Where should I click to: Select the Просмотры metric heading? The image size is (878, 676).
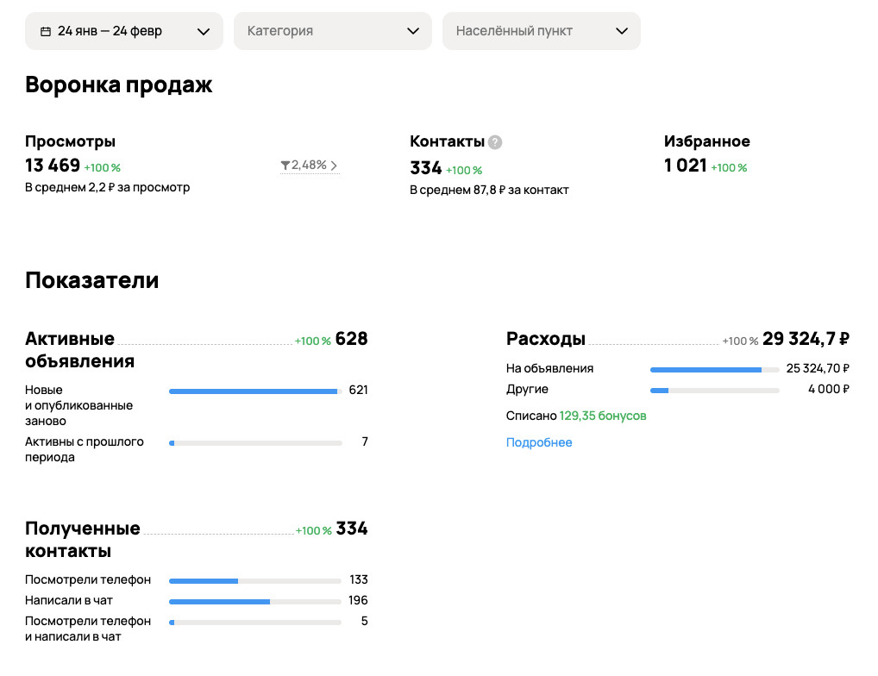pos(70,141)
